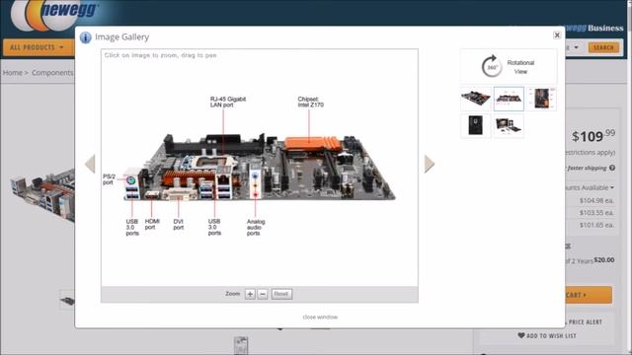Select I/O shield thumbnail
The height and width of the screenshot is (355, 632).
point(476,126)
